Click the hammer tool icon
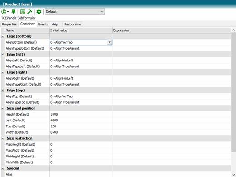236x177 pixels. 30,12
